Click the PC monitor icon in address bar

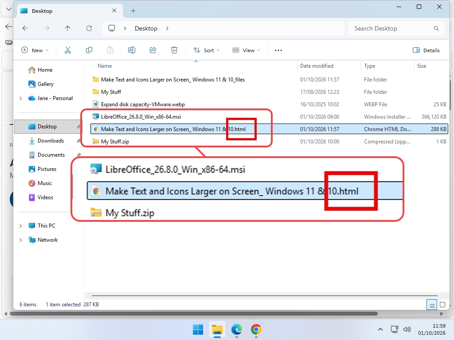(111, 28)
